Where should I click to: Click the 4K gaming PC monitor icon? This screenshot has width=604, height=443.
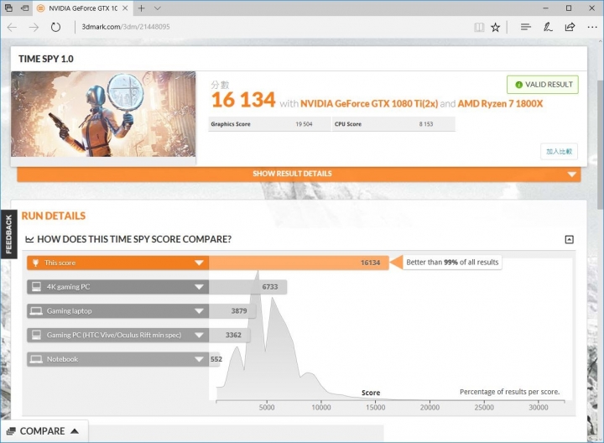[36, 287]
